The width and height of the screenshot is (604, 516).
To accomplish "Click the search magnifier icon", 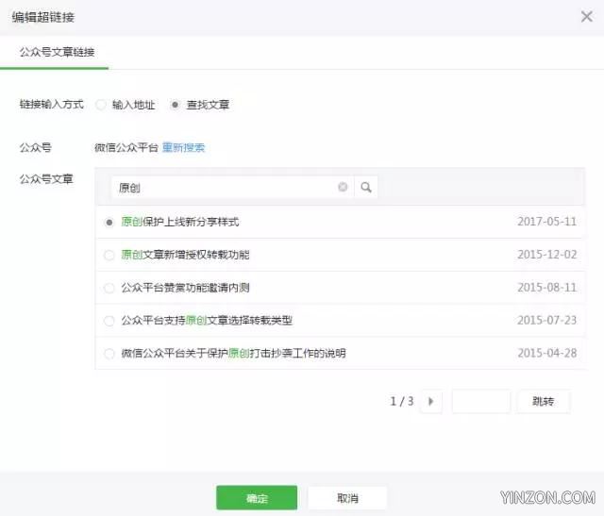I will [x=366, y=188].
